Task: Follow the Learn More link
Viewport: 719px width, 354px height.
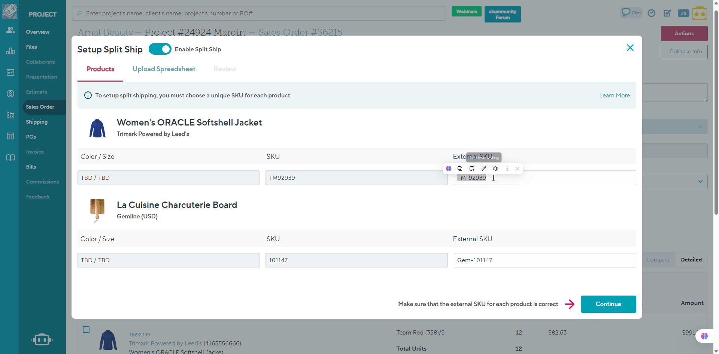Action: 614,96
